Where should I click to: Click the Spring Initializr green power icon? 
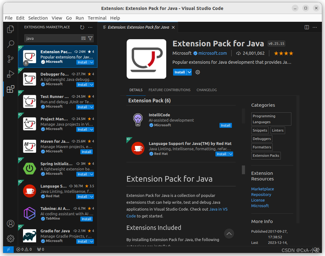[x=30, y=169]
